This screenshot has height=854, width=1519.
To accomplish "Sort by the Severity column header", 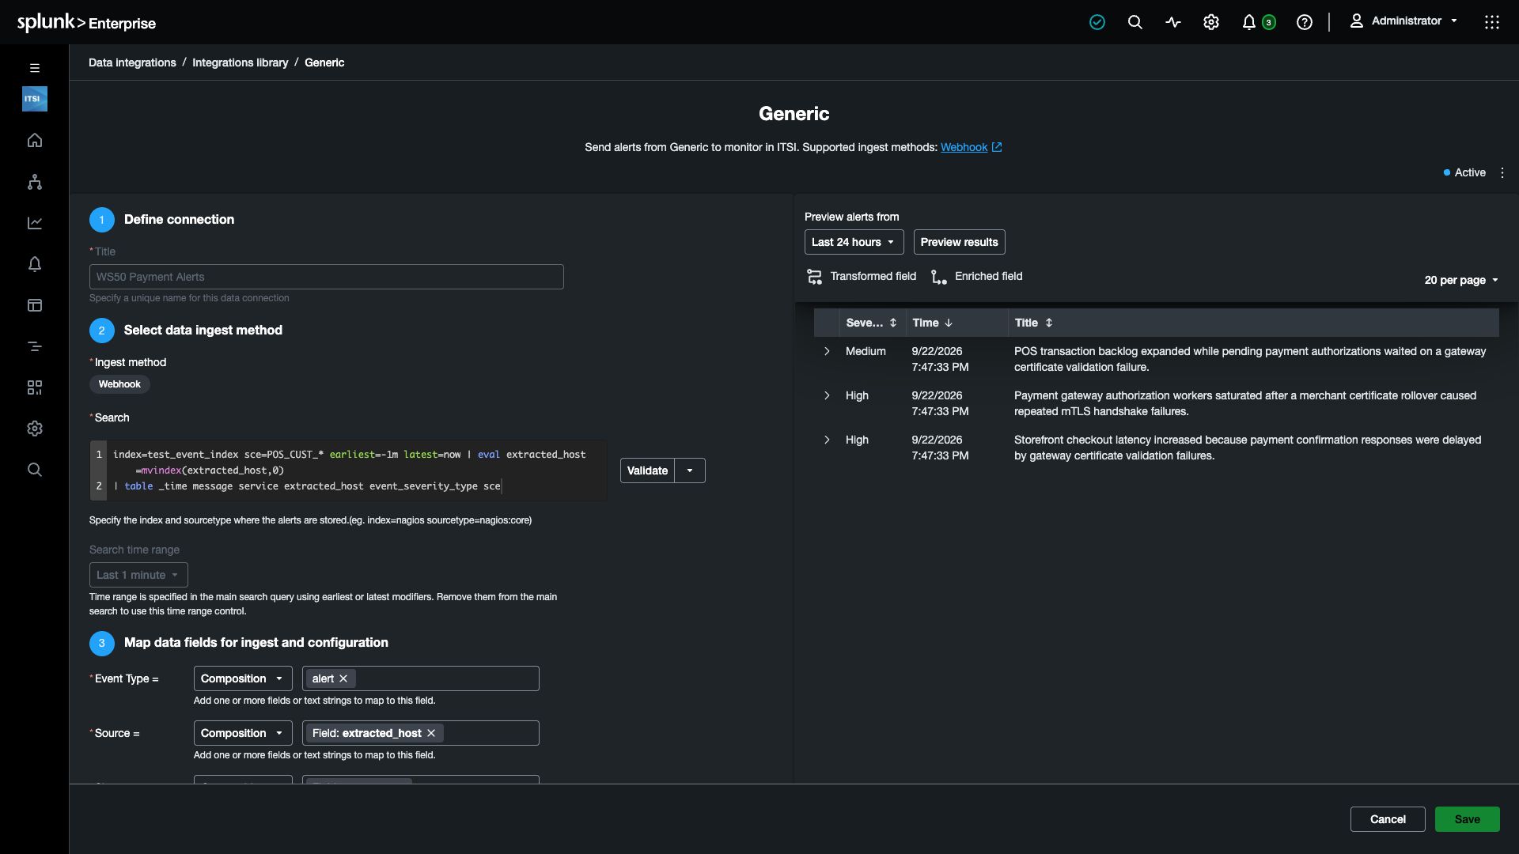I will [871, 323].
